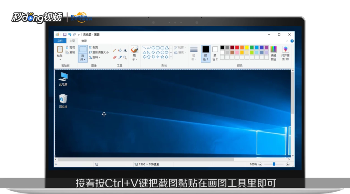350x194 pixels.
Task: Open the 填充 fill dropdown
Action: pyautogui.click(x=180, y=52)
